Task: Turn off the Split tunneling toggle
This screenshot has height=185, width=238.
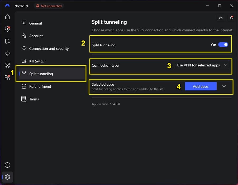Action: pyautogui.click(x=223, y=45)
